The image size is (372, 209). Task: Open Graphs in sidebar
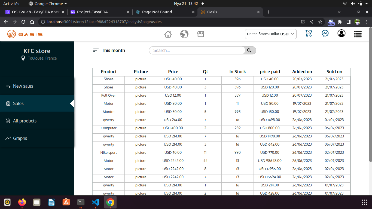37,138
